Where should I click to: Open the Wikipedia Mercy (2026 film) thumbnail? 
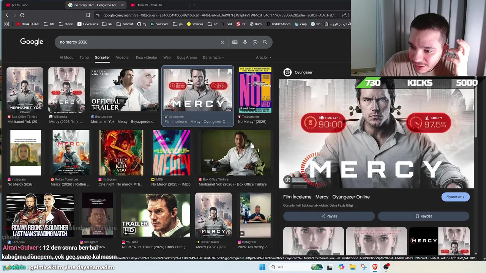coord(66,90)
